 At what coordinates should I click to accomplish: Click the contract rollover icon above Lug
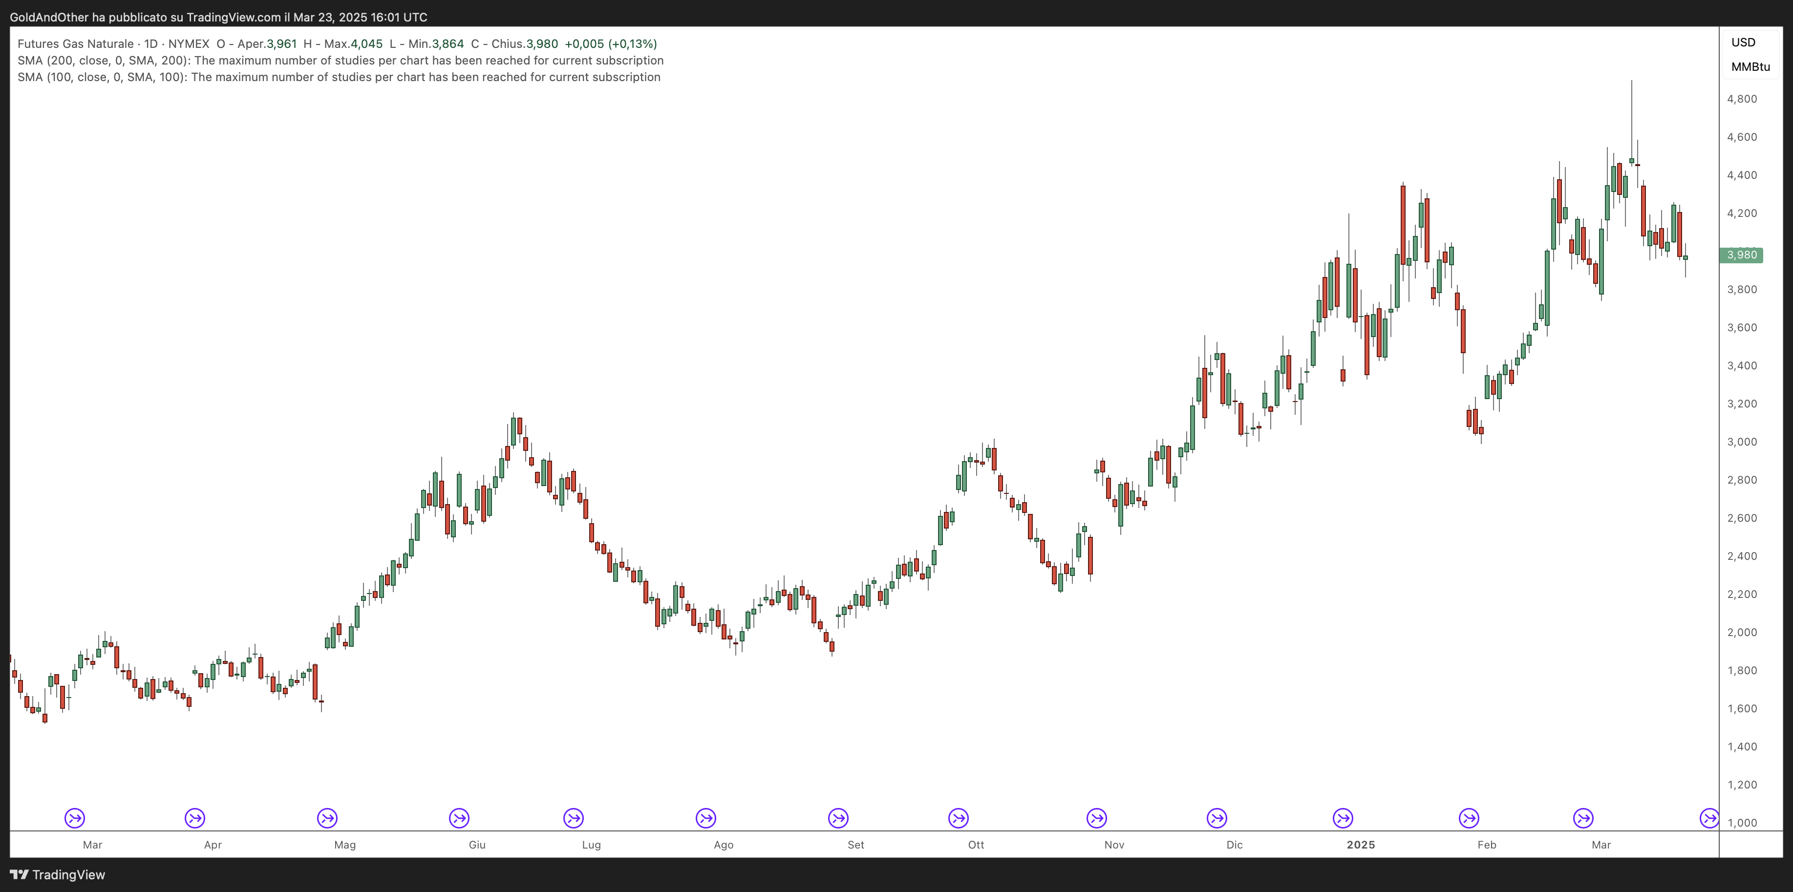tap(574, 818)
